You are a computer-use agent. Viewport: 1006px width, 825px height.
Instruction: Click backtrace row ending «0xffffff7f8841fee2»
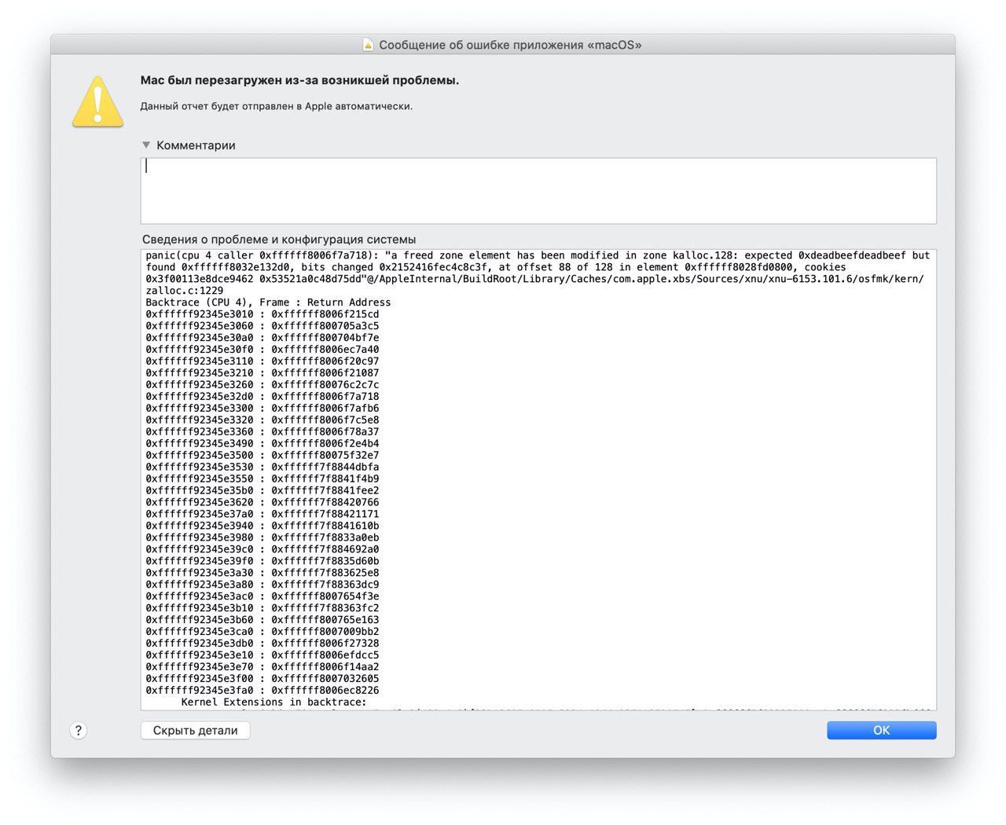coord(263,491)
